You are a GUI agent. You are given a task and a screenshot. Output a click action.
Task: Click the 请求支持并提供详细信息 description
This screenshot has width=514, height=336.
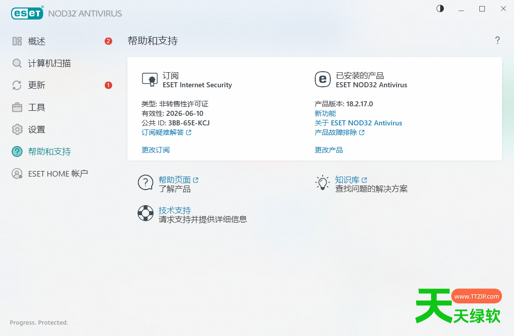[203, 220]
